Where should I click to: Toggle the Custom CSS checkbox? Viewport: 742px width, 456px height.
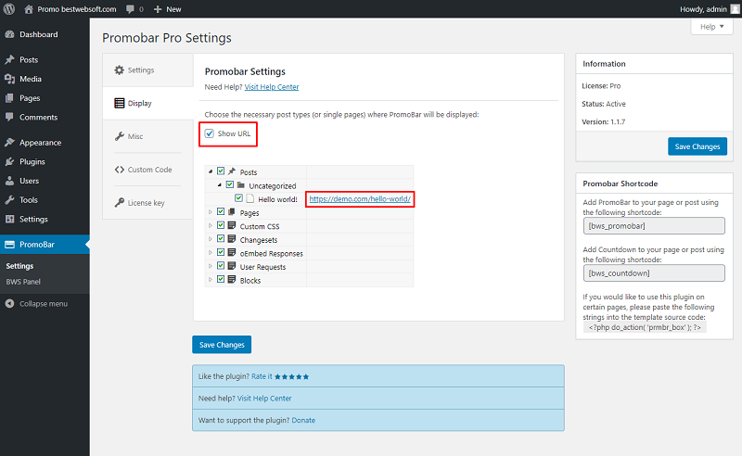[x=221, y=225]
